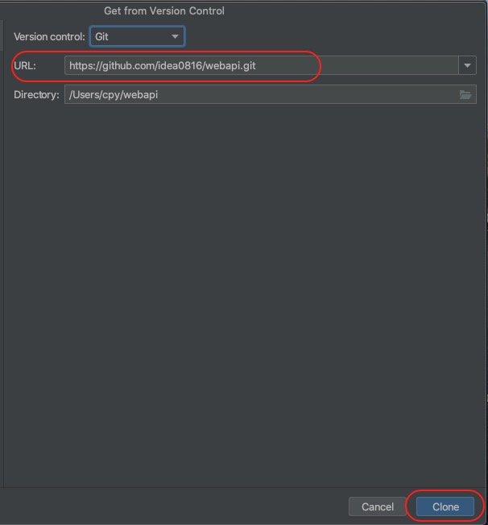Focus the URL input field
The image size is (488, 525).
tap(261, 65)
